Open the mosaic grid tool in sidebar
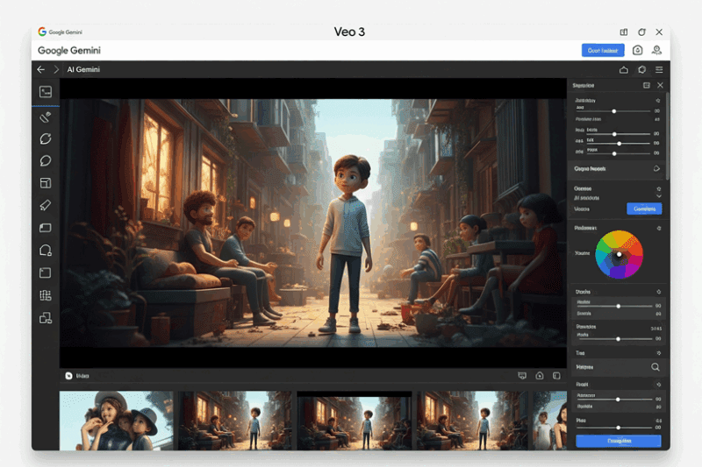The image size is (702, 467). point(46,295)
